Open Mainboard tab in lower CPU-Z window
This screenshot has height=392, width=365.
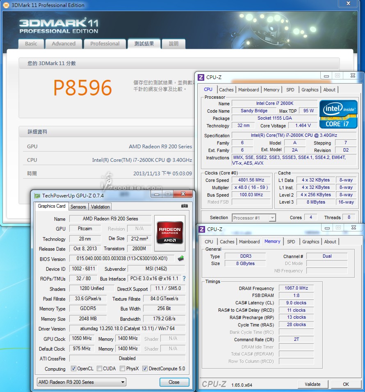pyautogui.click(x=249, y=242)
